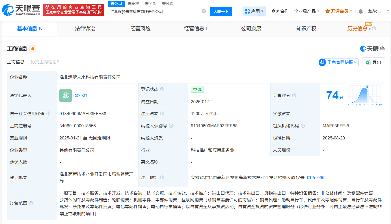Click the orange bell icon beside 工商信息
This screenshot has height=224, width=391.
pyautogui.click(x=33, y=48)
